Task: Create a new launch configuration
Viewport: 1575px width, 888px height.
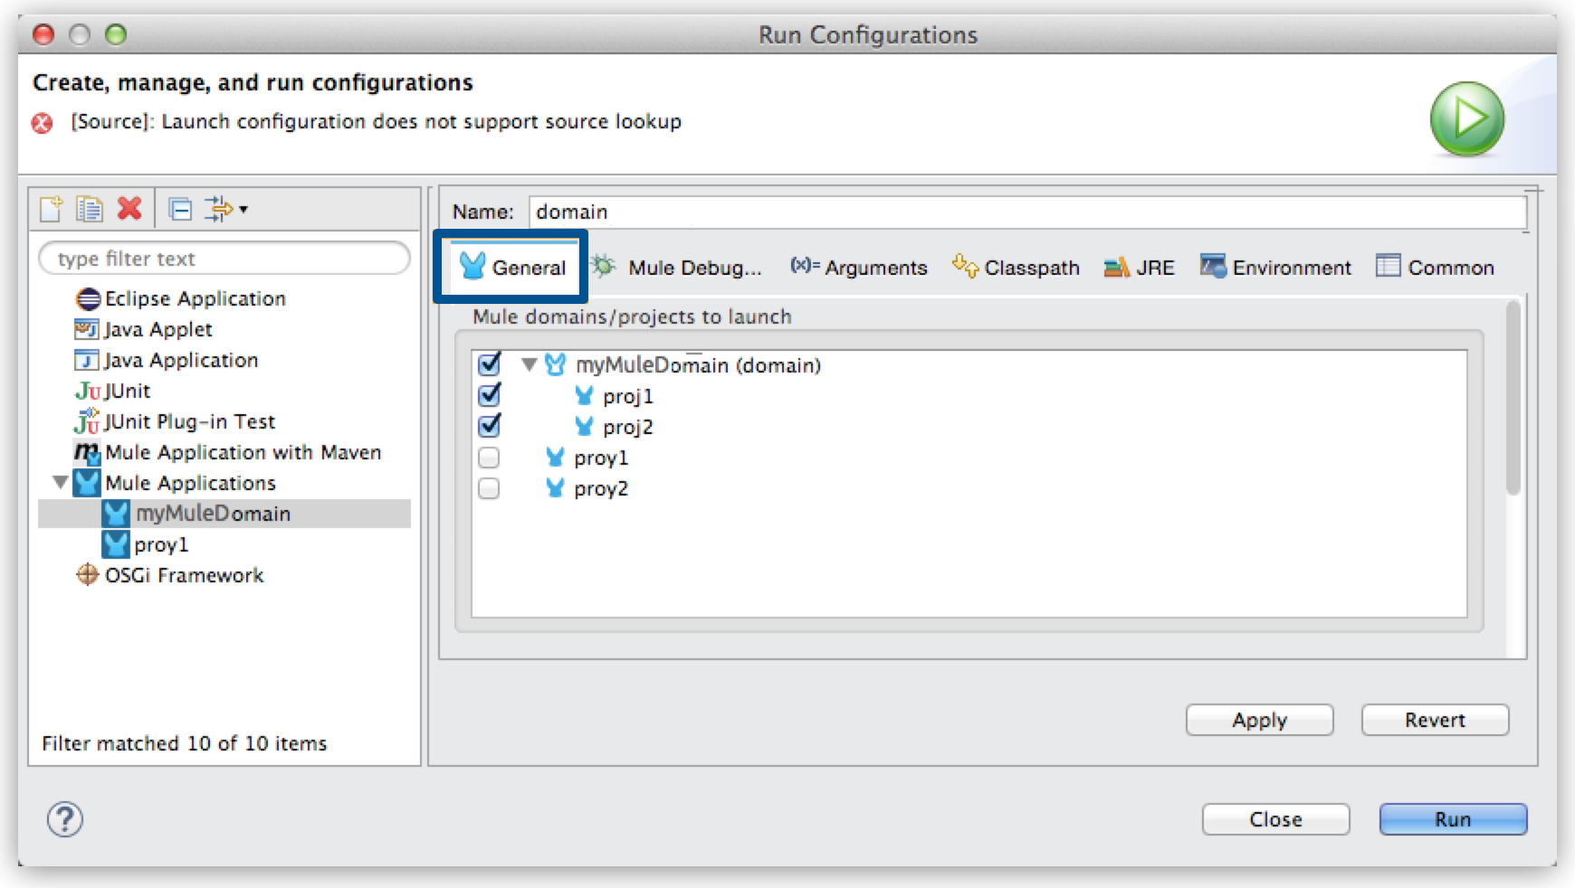Action: click(50, 208)
